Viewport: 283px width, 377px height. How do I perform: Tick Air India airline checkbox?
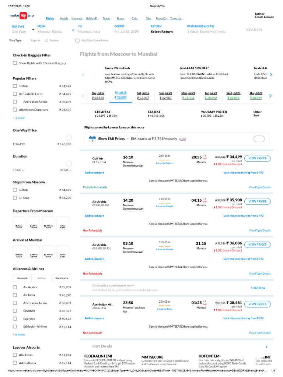[15, 295]
